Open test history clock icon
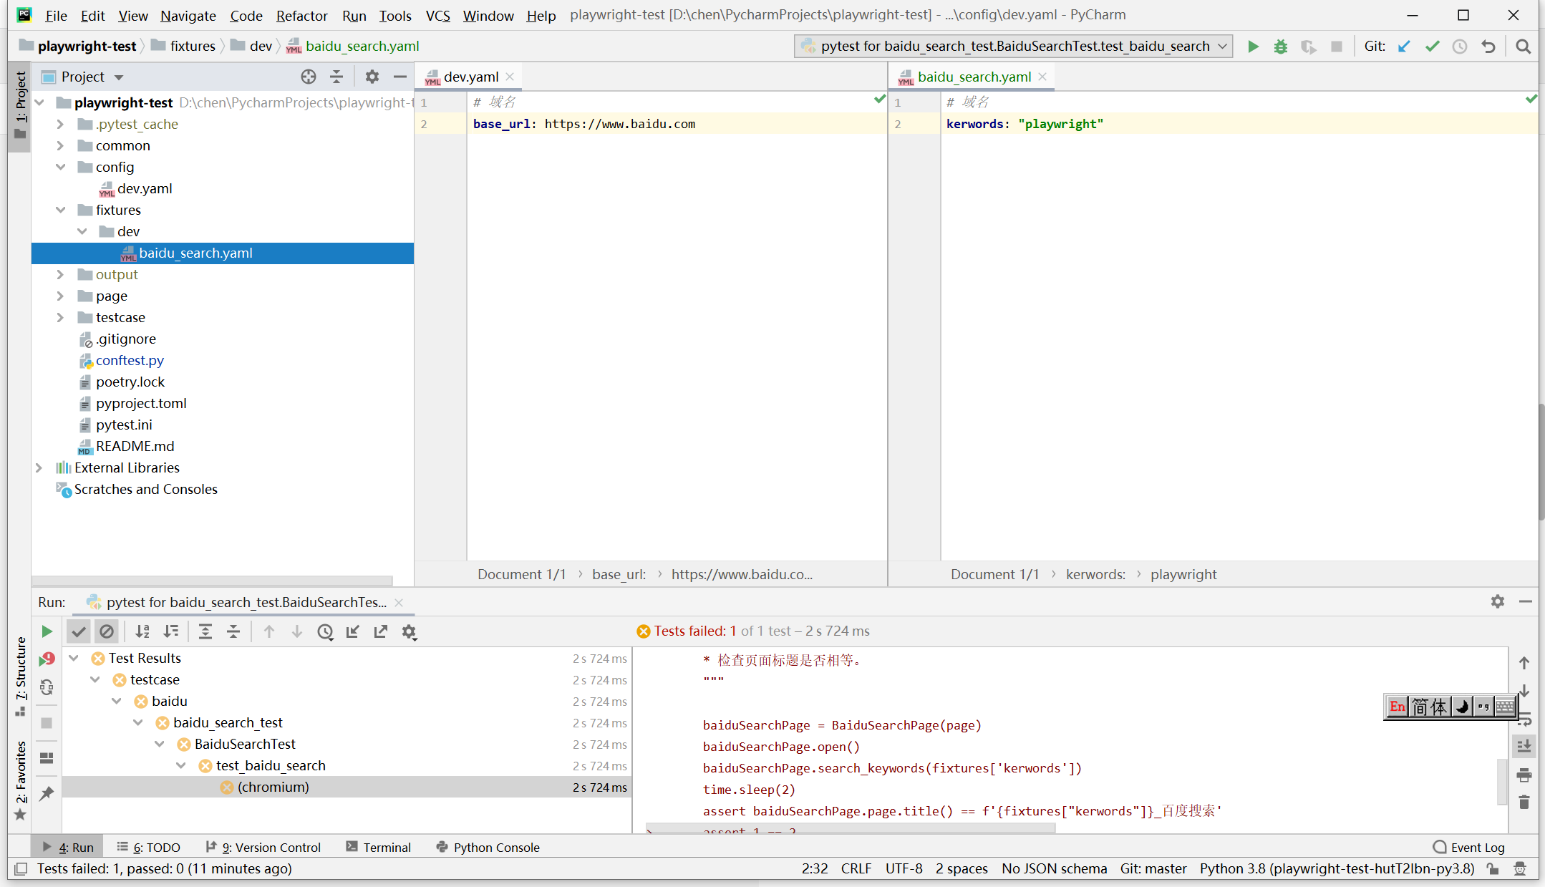This screenshot has height=887, width=1545. click(x=325, y=631)
